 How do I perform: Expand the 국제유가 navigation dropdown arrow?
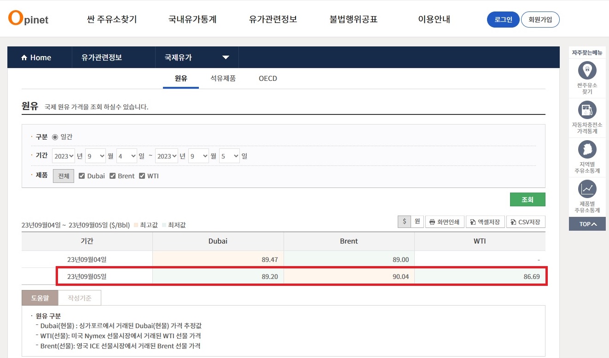click(x=225, y=57)
